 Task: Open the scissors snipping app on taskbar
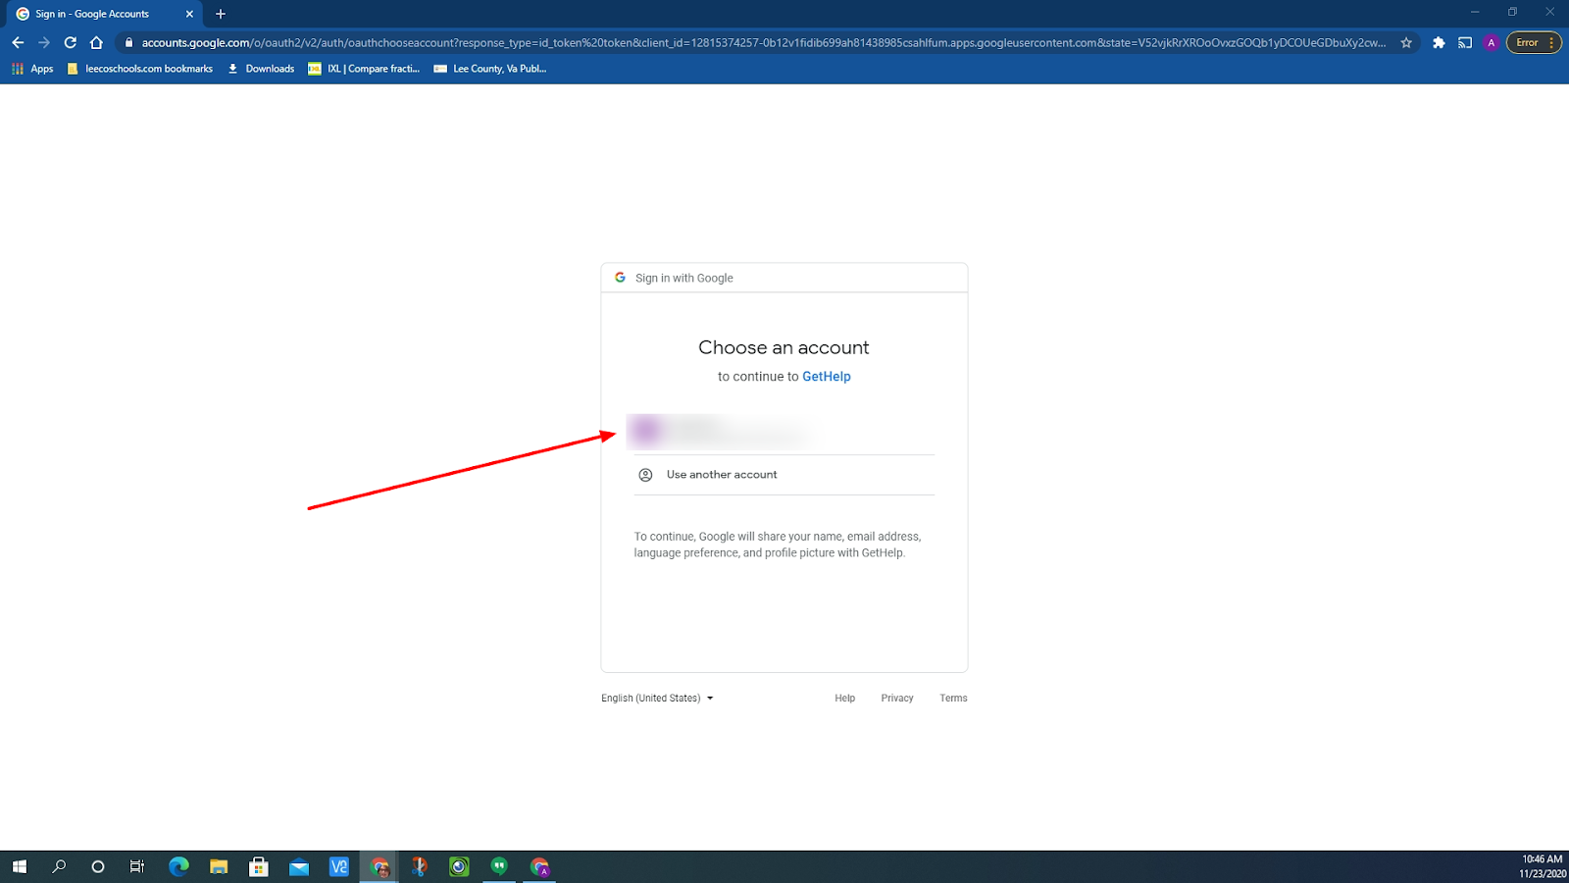(420, 866)
